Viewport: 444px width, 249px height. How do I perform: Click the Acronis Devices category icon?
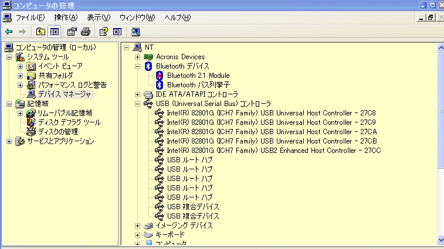pyautogui.click(x=148, y=57)
